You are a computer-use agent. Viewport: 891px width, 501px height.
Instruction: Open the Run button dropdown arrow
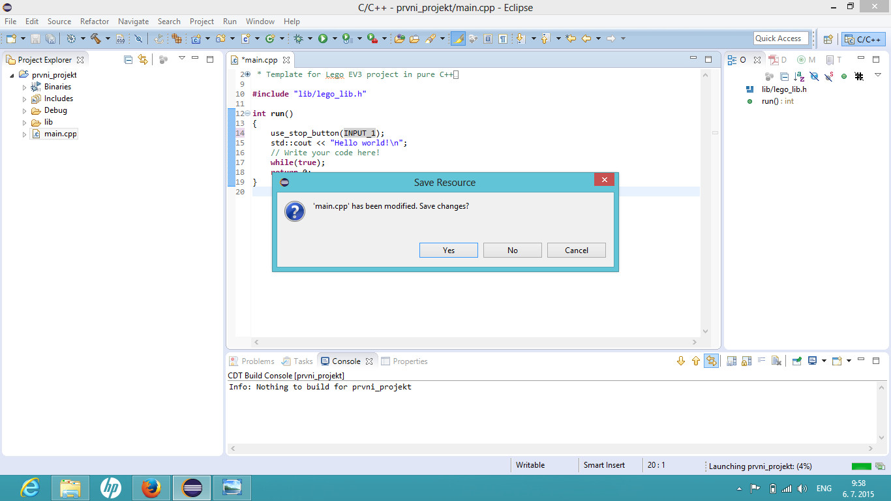335,39
